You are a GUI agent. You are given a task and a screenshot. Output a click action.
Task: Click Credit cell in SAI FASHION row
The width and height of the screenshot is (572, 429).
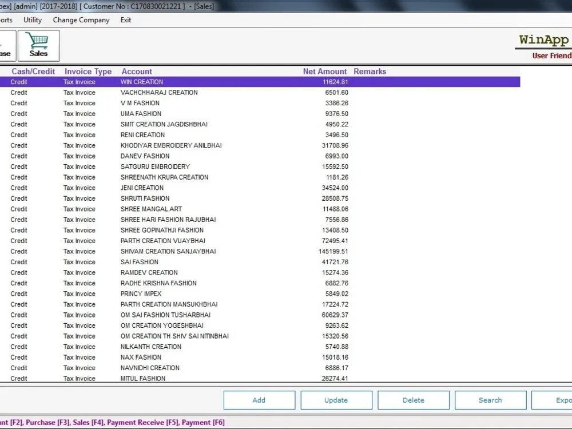(19, 262)
